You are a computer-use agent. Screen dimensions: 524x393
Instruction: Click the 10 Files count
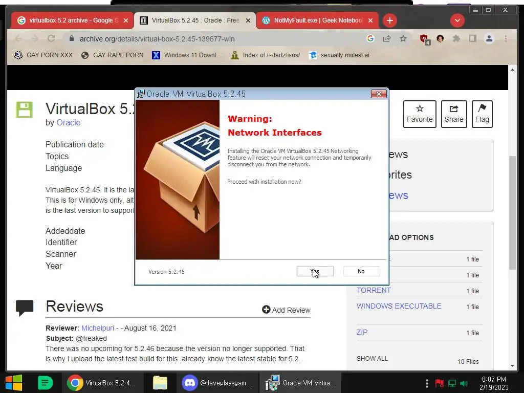pyautogui.click(x=468, y=362)
